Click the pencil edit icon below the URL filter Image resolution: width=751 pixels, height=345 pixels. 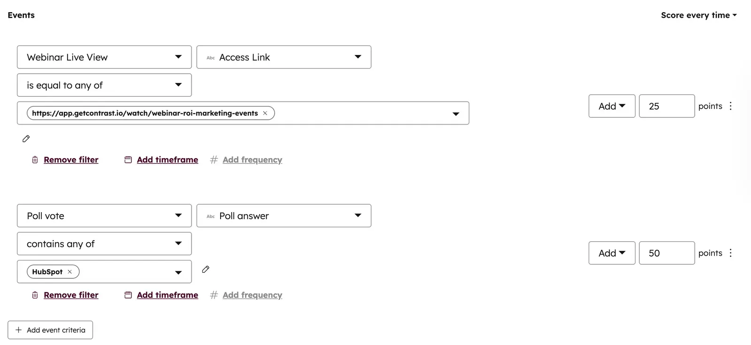tap(26, 138)
